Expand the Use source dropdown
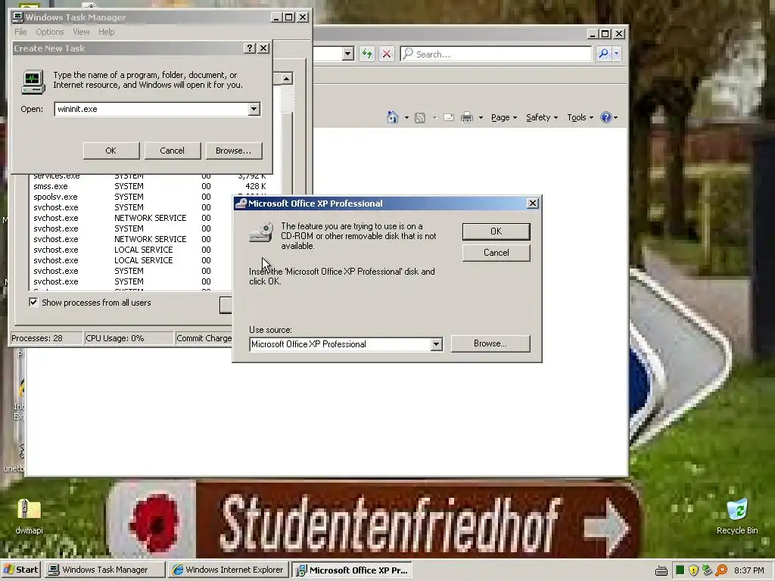Image resolution: width=775 pixels, height=581 pixels. [436, 344]
